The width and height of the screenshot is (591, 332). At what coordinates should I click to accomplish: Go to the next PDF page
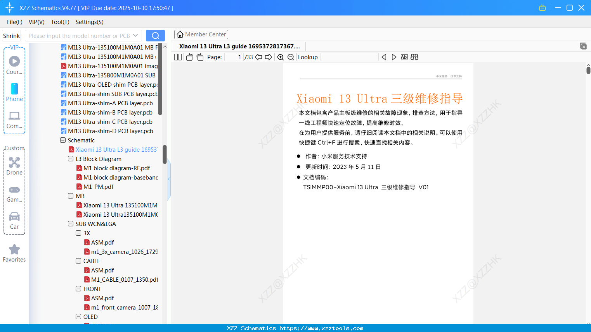(x=269, y=57)
